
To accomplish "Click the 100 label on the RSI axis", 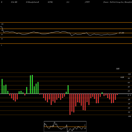I will click(2, 24).
